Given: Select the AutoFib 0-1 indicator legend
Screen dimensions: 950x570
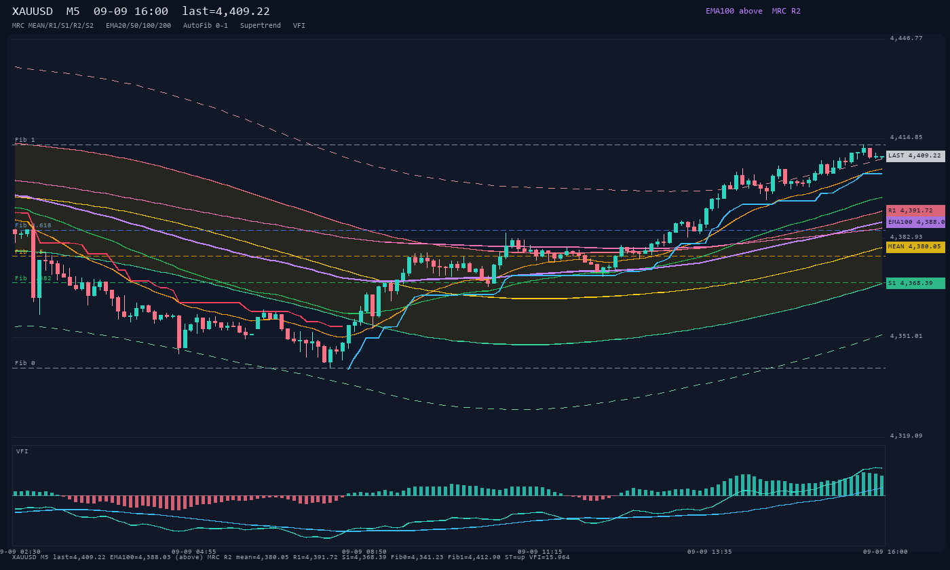Looking at the screenshot, I should coord(206,26).
